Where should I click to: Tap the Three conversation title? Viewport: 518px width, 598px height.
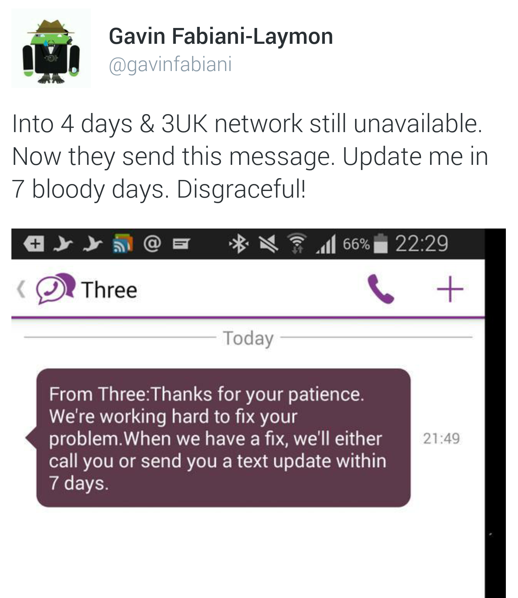[109, 290]
